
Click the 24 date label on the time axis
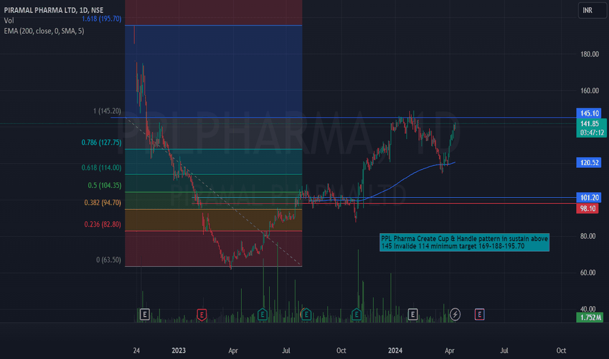137,351
